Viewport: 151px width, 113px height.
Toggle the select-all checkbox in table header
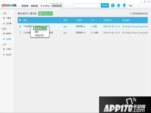(x=20, y=20)
